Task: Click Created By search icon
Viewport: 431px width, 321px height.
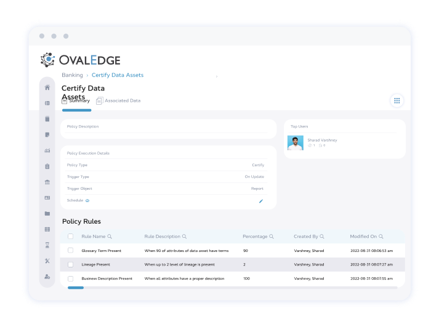Action: point(322,236)
